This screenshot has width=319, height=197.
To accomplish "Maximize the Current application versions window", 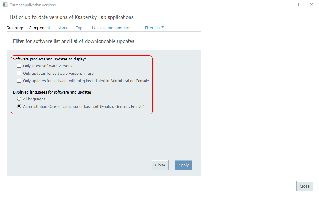I will (x=297, y=5).
